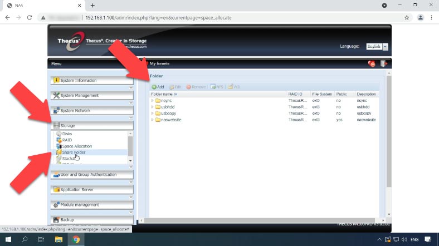Click the expander arrow below System Management
439x246 pixels.
pyautogui.click(x=131, y=103)
